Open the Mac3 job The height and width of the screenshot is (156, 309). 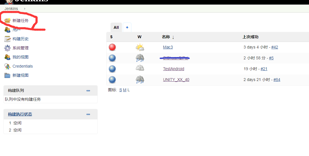(x=168, y=47)
